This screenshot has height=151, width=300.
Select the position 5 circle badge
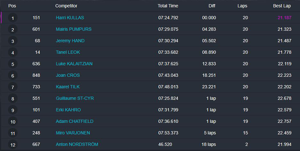pyautogui.click(x=13, y=64)
